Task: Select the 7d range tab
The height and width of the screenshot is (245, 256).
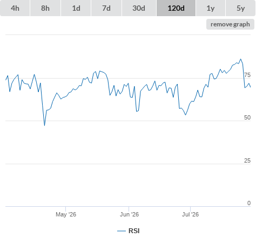Action: pyautogui.click(x=106, y=8)
